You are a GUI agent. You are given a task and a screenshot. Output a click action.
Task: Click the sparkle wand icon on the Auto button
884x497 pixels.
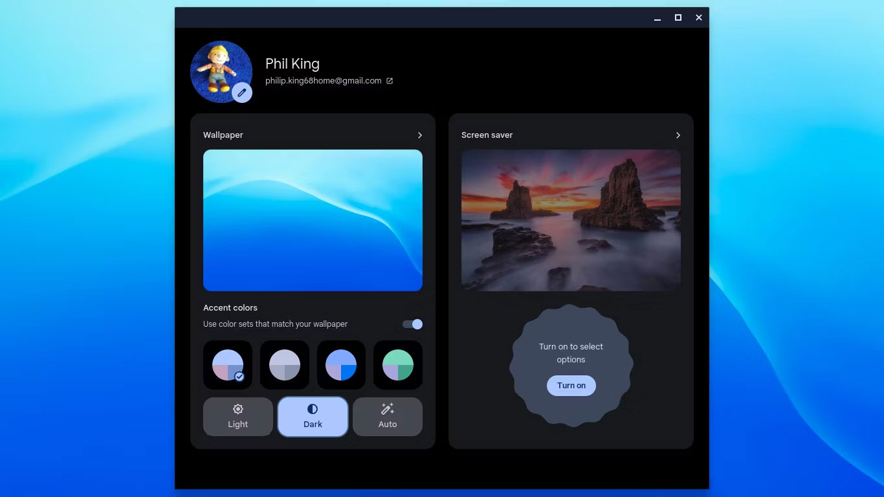pyautogui.click(x=387, y=408)
